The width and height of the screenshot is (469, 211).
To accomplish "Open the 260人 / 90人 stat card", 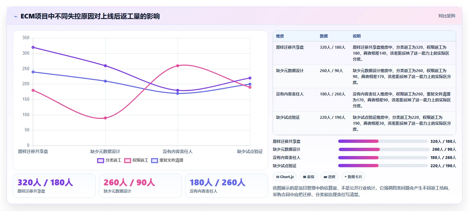I will tap(140, 186).
